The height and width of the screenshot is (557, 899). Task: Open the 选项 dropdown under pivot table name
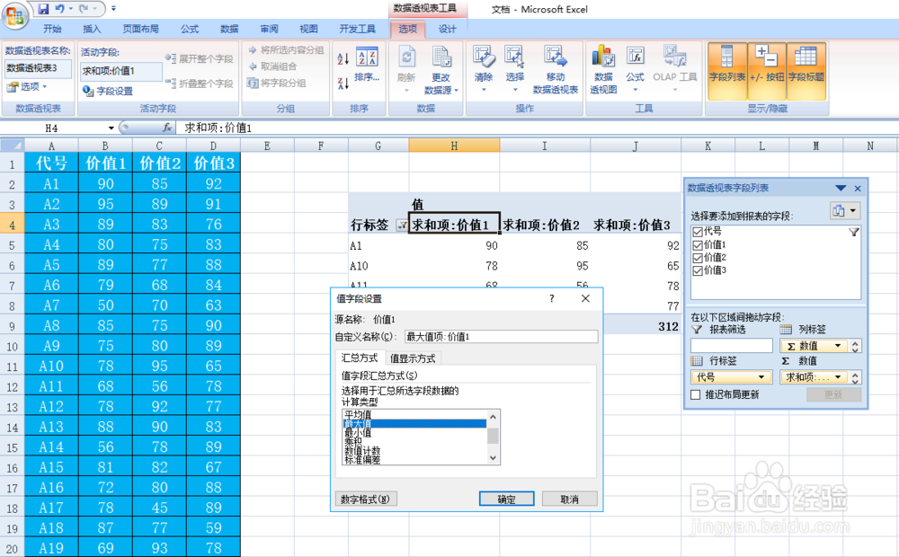(x=26, y=86)
